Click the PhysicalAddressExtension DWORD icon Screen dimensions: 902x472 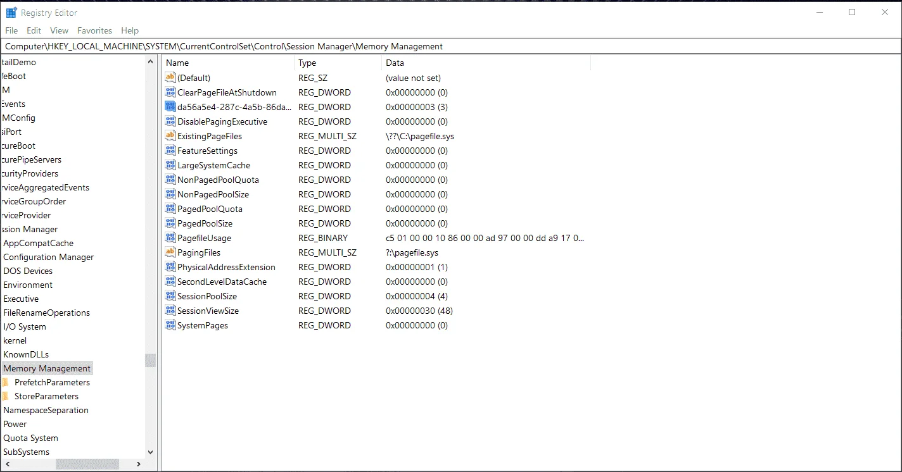point(170,267)
